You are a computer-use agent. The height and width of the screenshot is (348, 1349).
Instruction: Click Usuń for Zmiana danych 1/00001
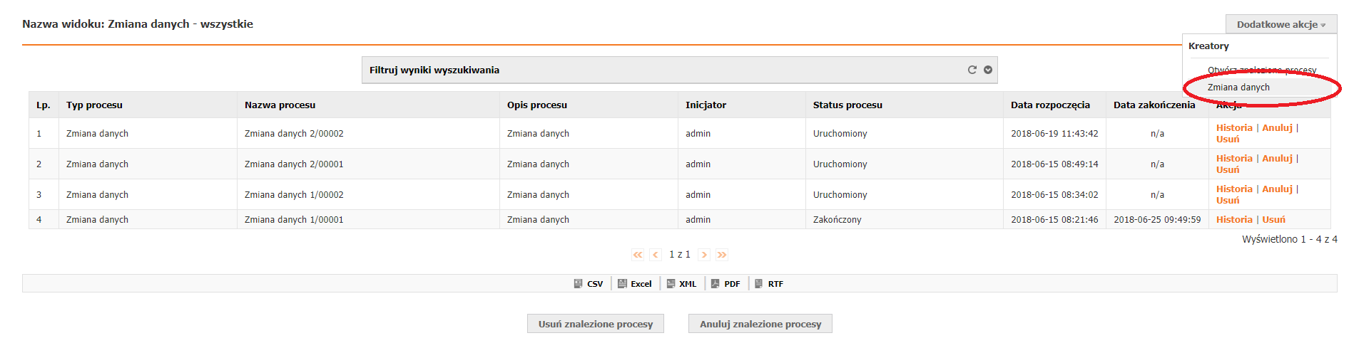1273,220
